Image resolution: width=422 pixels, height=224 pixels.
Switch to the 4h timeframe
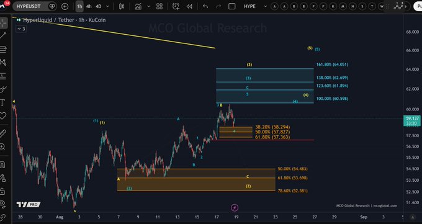(x=89, y=6)
